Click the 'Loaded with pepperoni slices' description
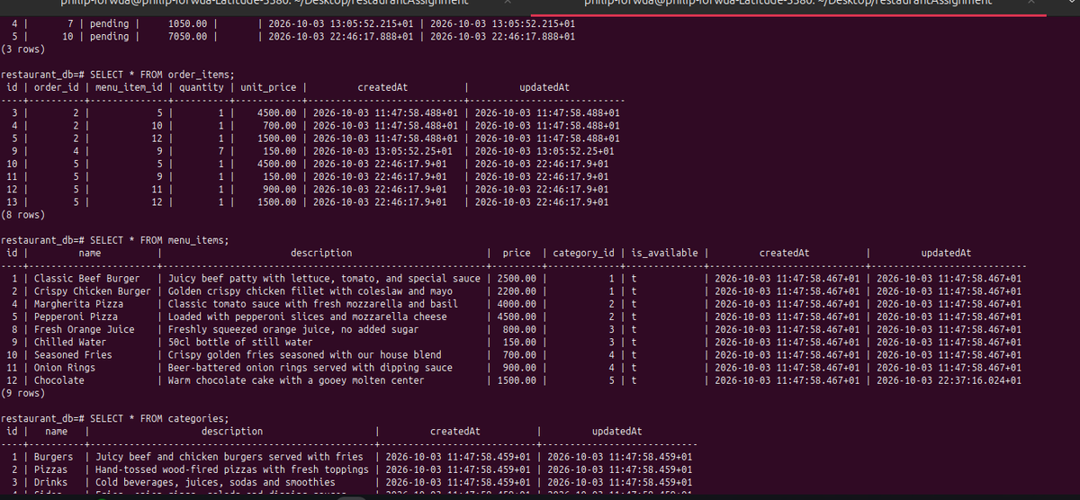The height and width of the screenshot is (500, 1080). (308, 317)
